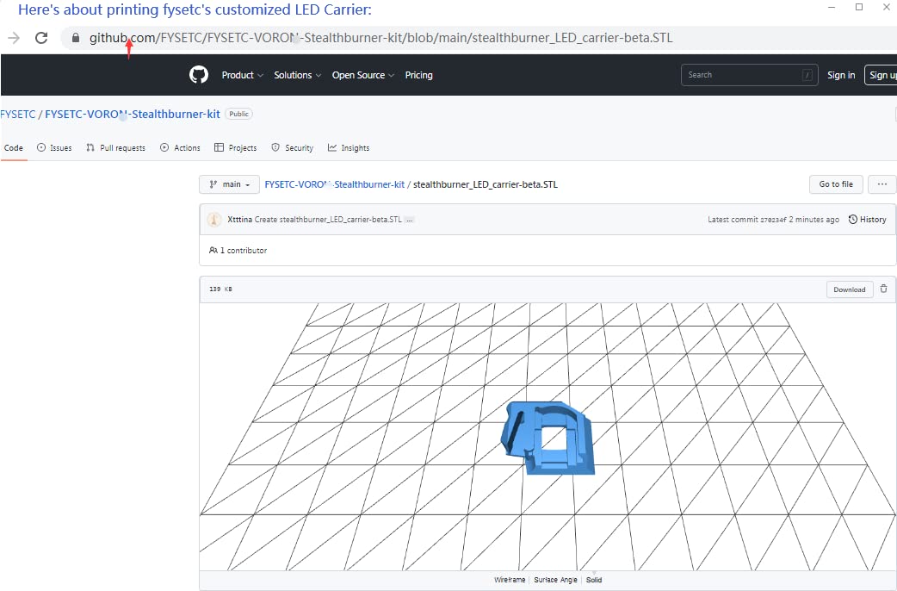Click the browser forward arrow
Viewport: 897px width, 591px height.
[x=13, y=38]
